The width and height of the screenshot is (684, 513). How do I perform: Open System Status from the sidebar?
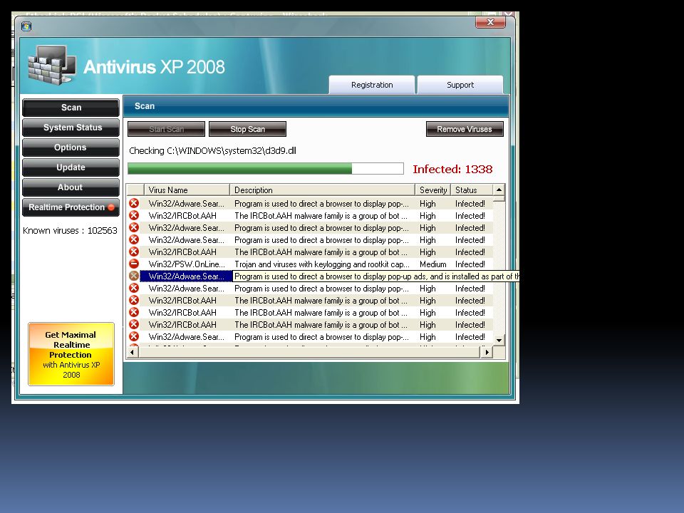click(x=71, y=128)
